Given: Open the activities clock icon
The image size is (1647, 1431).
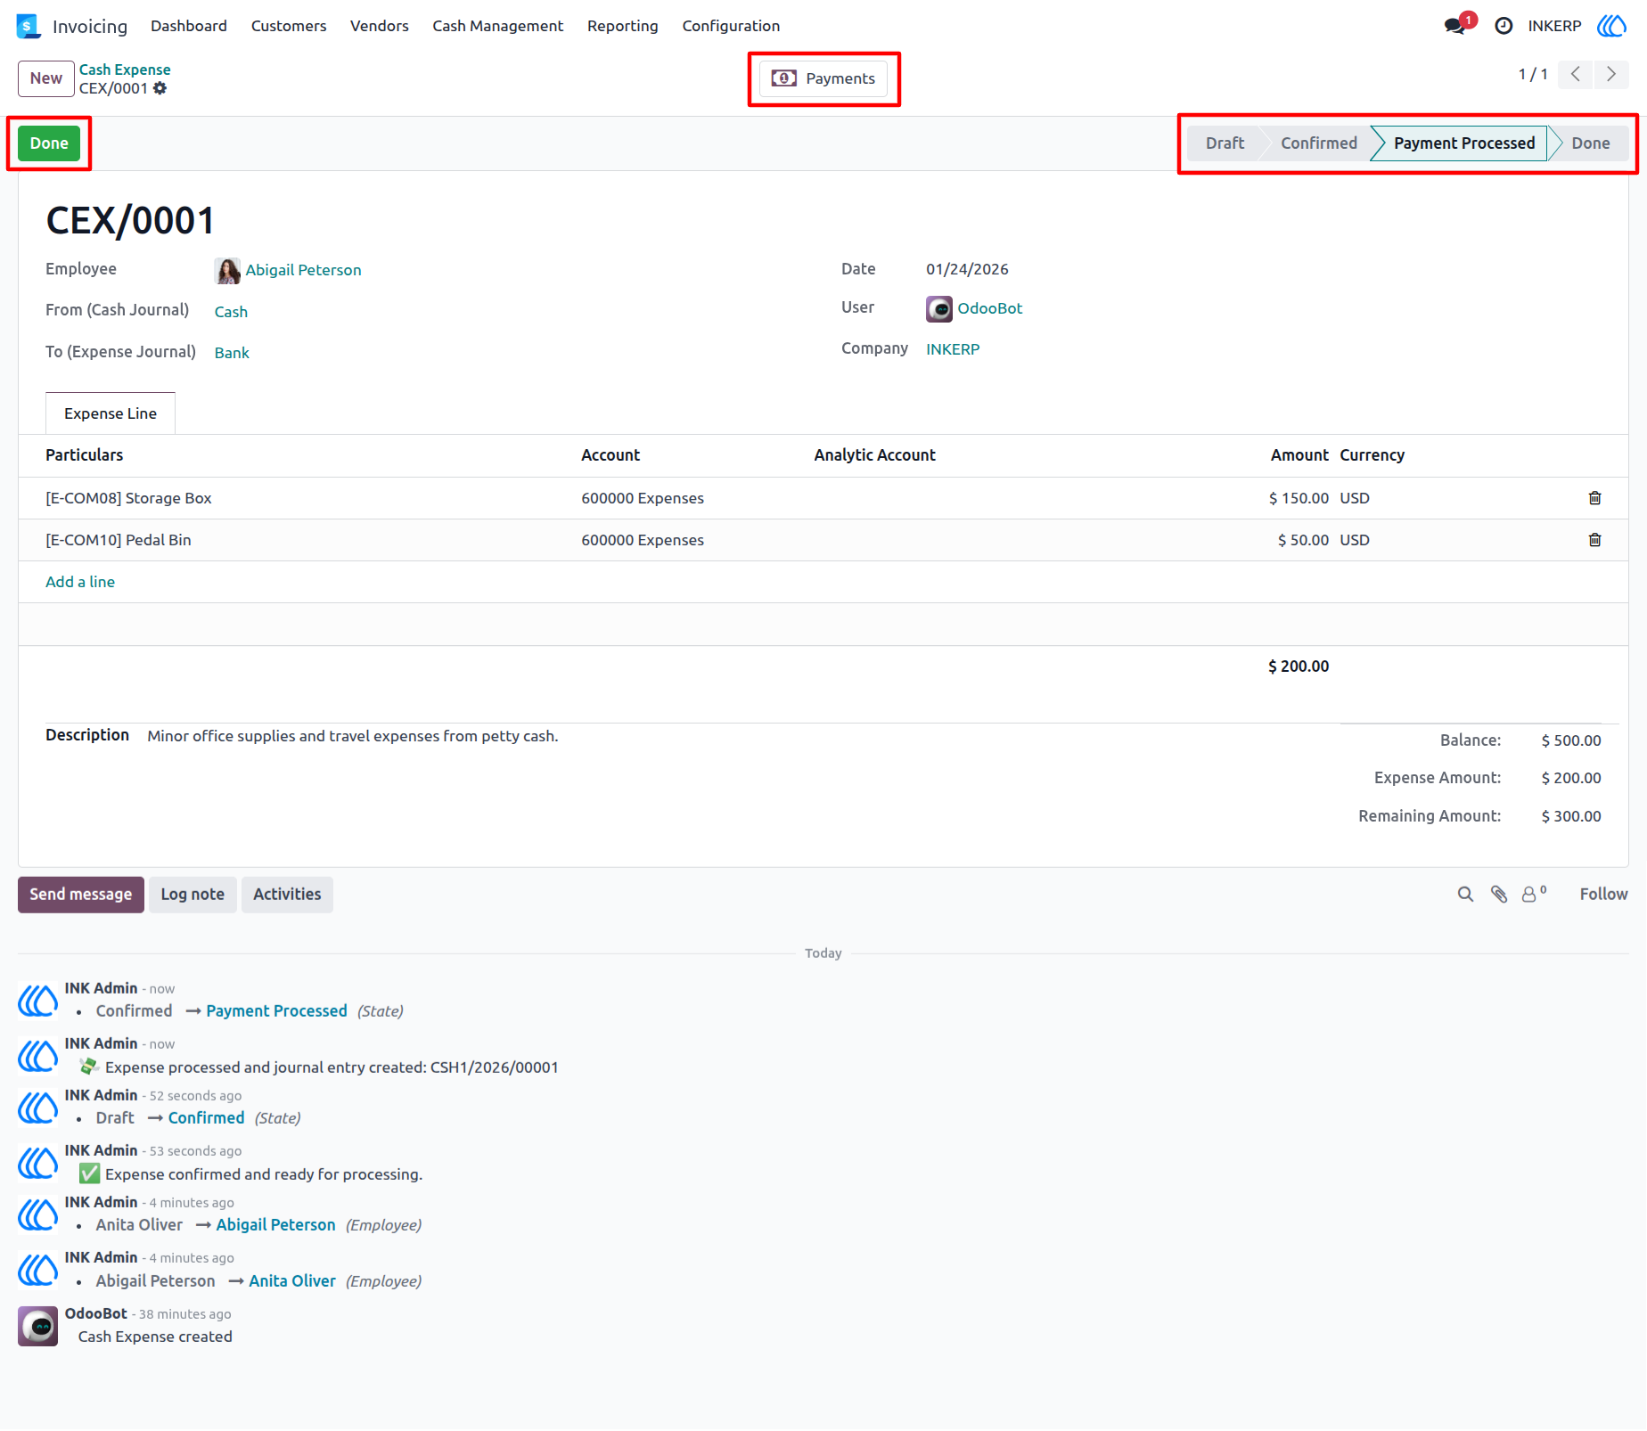Looking at the screenshot, I should tap(1504, 26).
